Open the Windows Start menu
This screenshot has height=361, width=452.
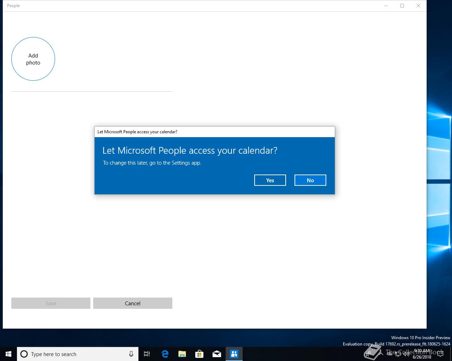click(x=8, y=354)
